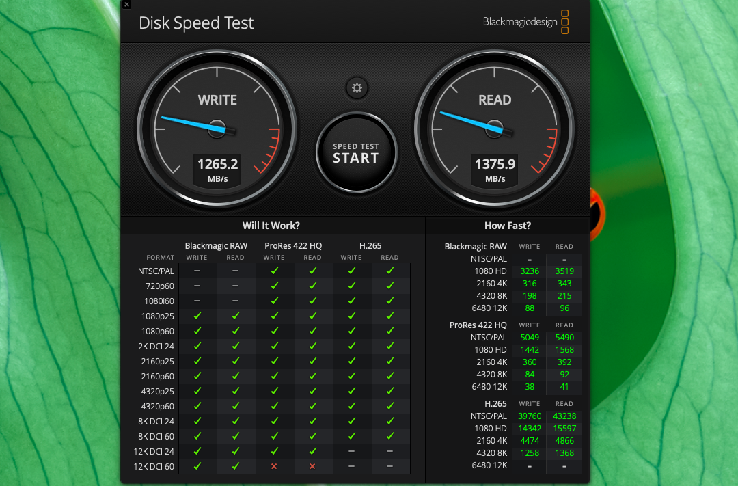Click H.265 write checkmark for 2160p25
738x486 pixels.
(352, 361)
